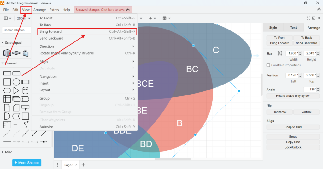The image size is (323, 169).
Task: Click the More Shapes button
Action: tap(27, 163)
